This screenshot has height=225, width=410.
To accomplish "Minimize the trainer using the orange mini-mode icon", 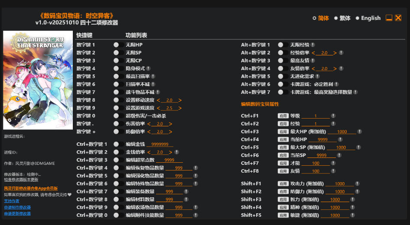I will tap(389, 18).
